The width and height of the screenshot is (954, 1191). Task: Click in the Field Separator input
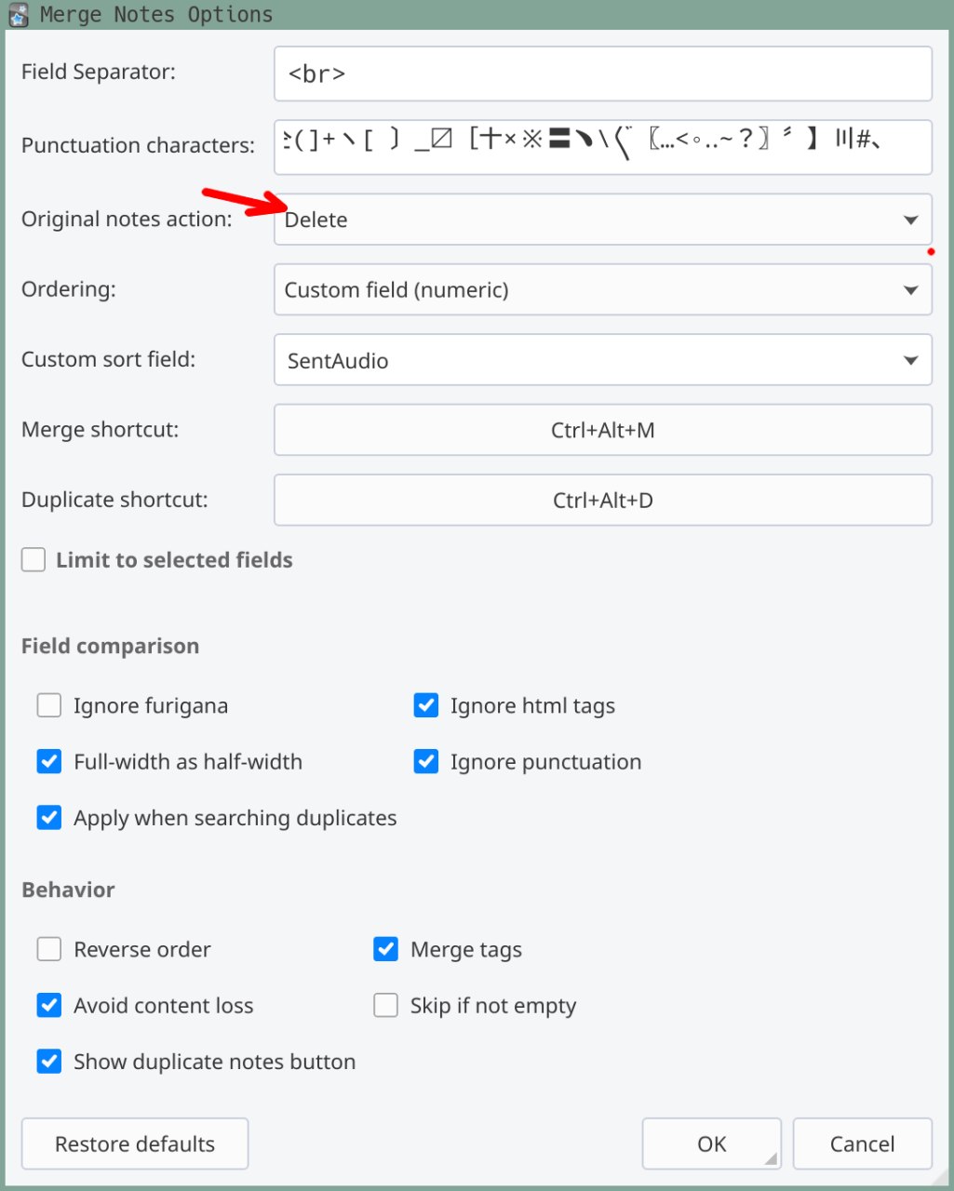(x=603, y=74)
